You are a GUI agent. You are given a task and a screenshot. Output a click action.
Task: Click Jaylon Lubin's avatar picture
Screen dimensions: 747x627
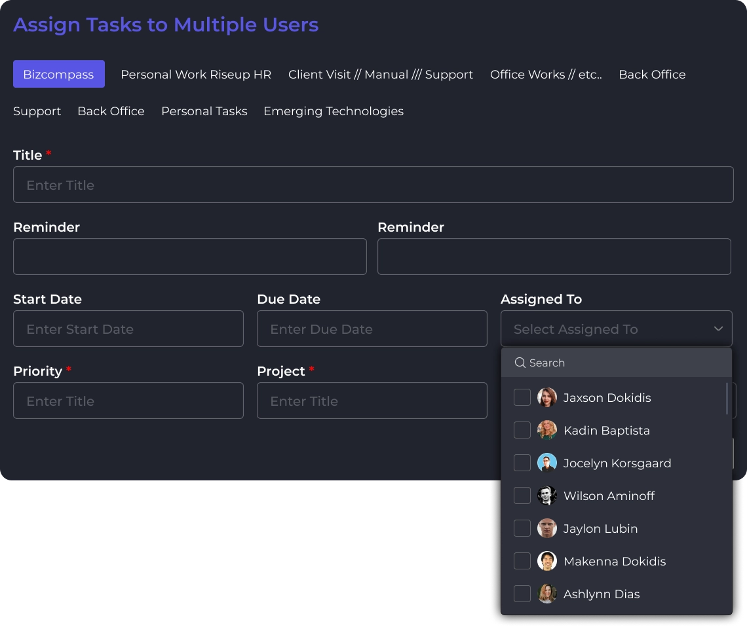tap(547, 528)
